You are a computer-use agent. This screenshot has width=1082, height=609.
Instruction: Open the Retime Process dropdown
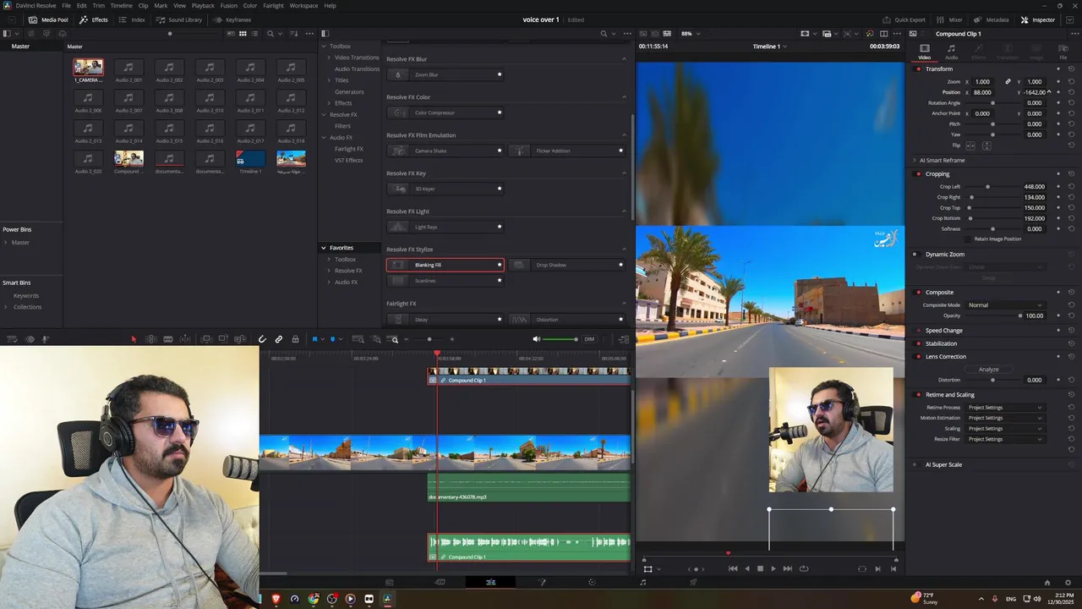pos(1005,408)
